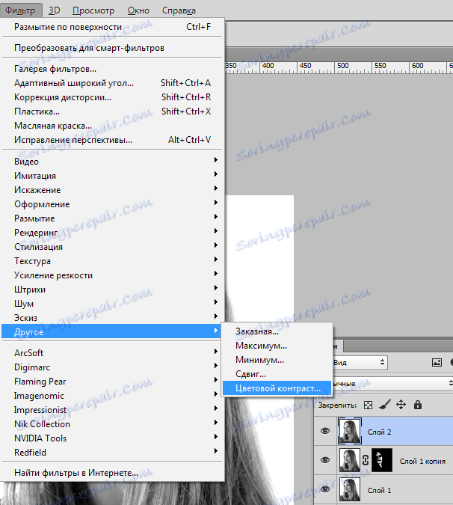Hide the Слой 2 layer
The width and height of the screenshot is (453, 505).
tap(325, 431)
